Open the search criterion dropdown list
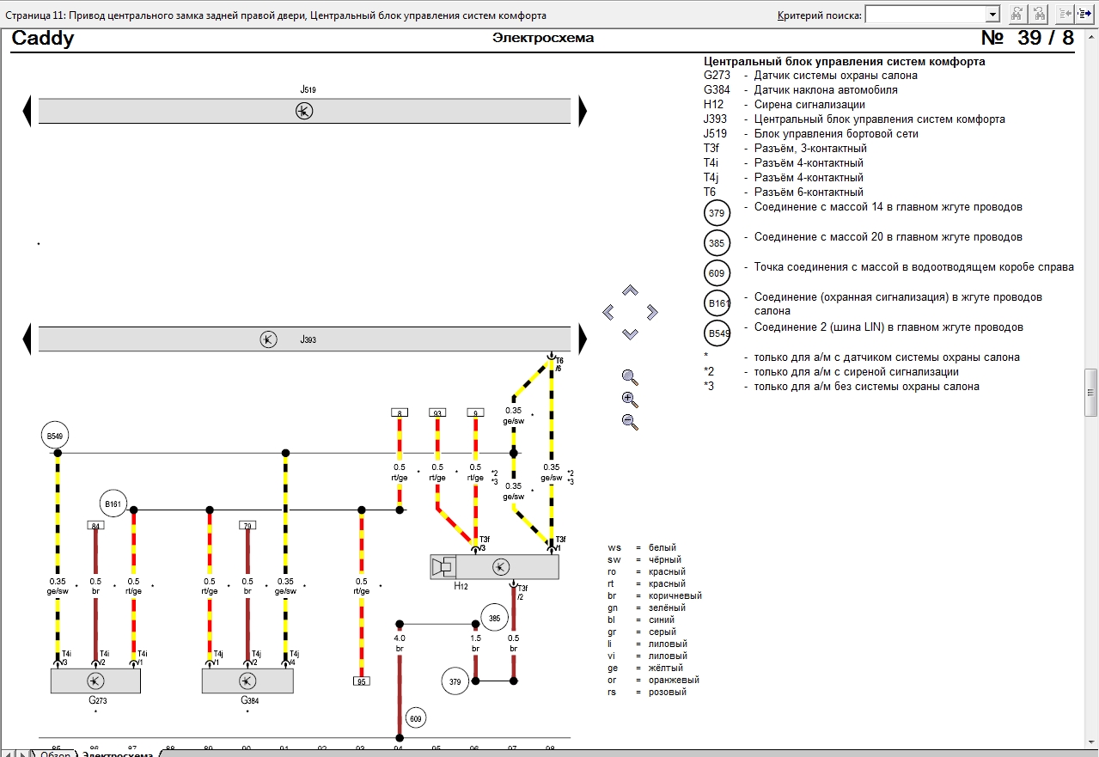Viewport: 1099px width, 757px height. tap(992, 14)
